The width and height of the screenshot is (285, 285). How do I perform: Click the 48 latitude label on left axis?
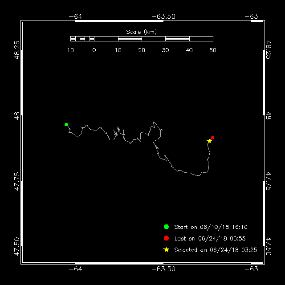tap(17, 116)
